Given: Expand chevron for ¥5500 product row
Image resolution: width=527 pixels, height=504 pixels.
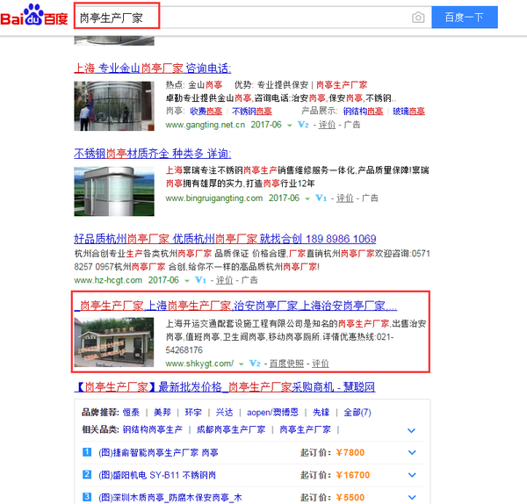Looking at the screenshot, I should pyautogui.click(x=412, y=498).
